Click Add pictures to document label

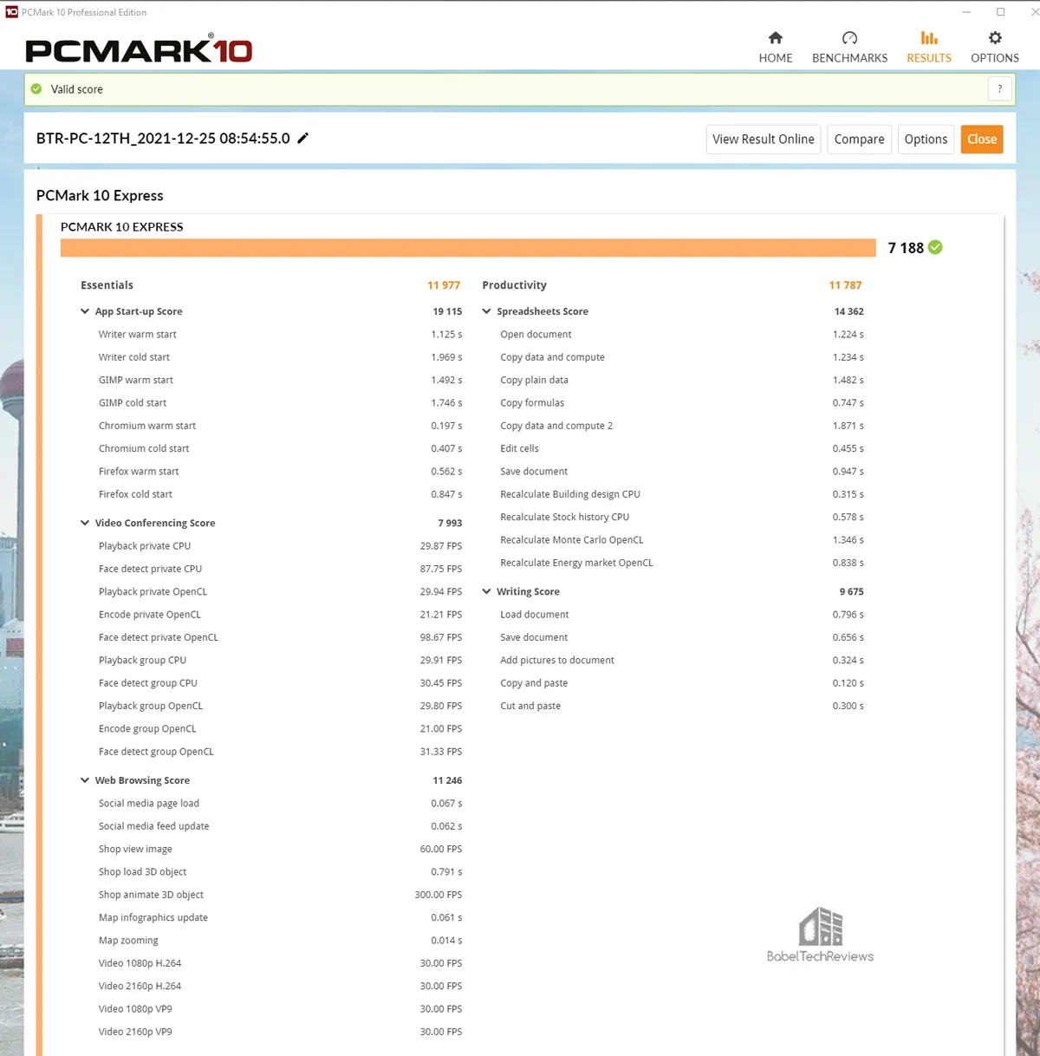(x=557, y=661)
